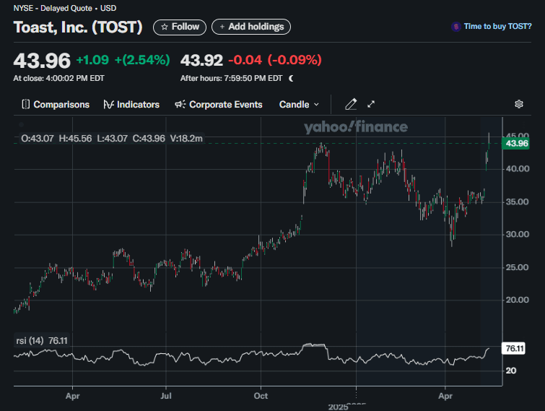The width and height of the screenshot is (545, 411).
Task: Open chart settings gear
Action: 518,104
